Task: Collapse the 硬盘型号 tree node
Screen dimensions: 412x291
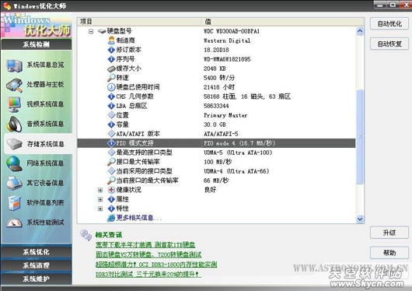Action: click(91, 31)
